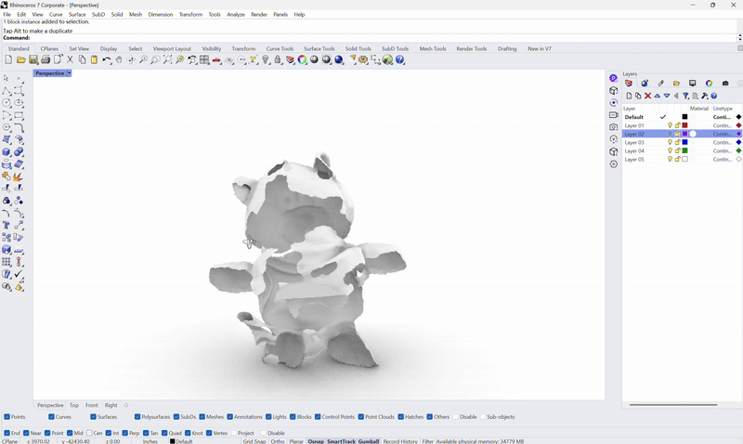
Task: Move layer up with the up arrow icon
Action: tap(658, 96)
